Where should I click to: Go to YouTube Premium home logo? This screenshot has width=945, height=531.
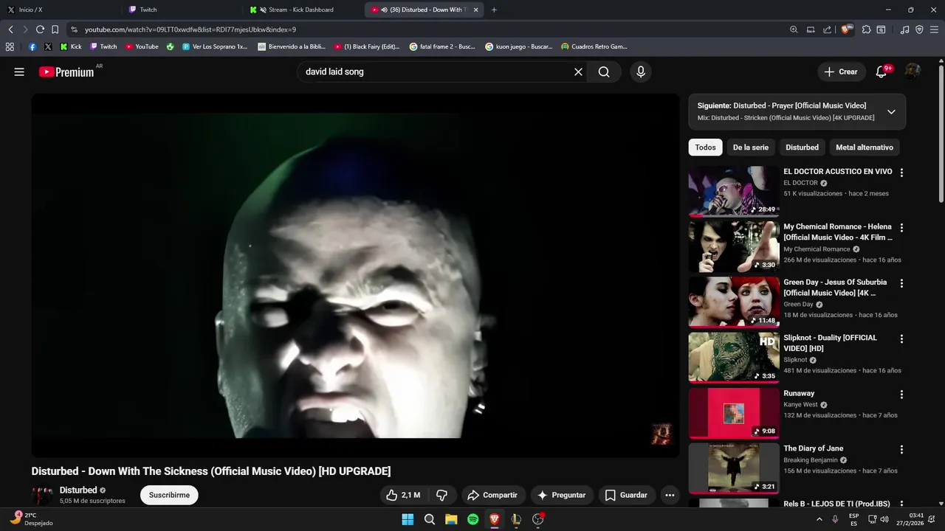click(66, 72)
